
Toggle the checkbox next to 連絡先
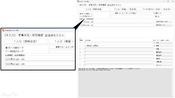(154, 59)
